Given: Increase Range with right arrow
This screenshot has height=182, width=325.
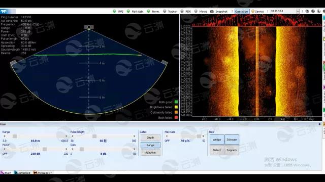Looking at the screenshot, I should click(x=66, y=136).
